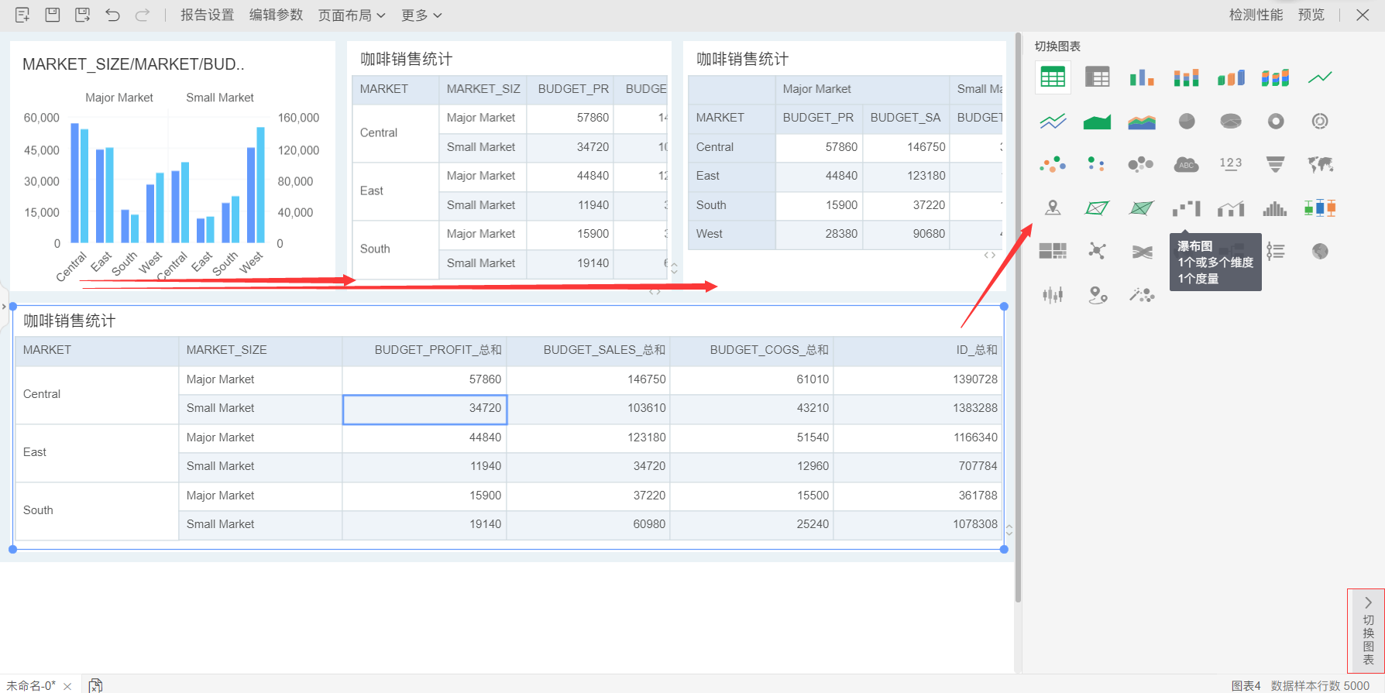This screenshot has width=1385, height=693.
Task: Click the undo arrow in toolbar
Action: click(113, 15)
